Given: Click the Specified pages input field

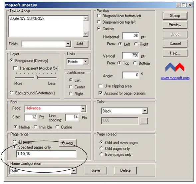Looking at the screenshot, I should pos(46,154).
